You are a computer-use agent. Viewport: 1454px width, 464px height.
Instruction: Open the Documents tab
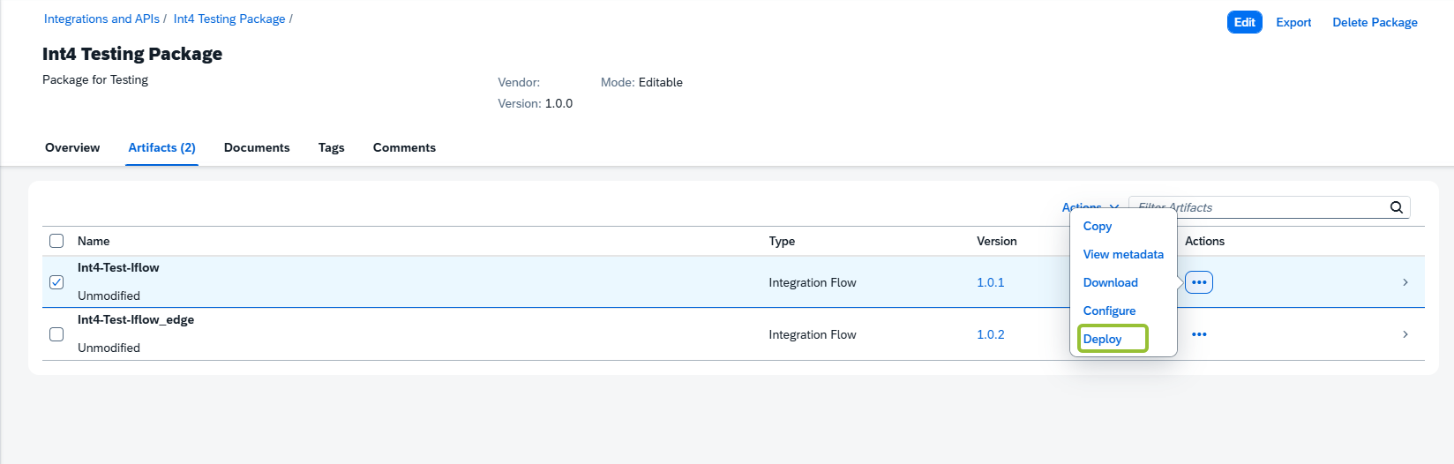(257, 147)
